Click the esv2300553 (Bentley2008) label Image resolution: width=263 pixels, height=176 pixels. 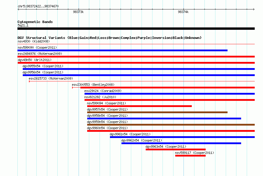click(x=93, y=85)
